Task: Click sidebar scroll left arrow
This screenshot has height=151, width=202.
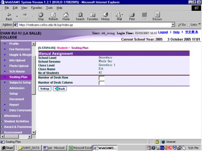Action: tap(2, 137)
